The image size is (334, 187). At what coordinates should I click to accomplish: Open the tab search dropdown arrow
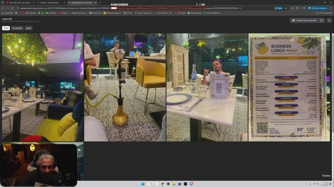[3, 3]
